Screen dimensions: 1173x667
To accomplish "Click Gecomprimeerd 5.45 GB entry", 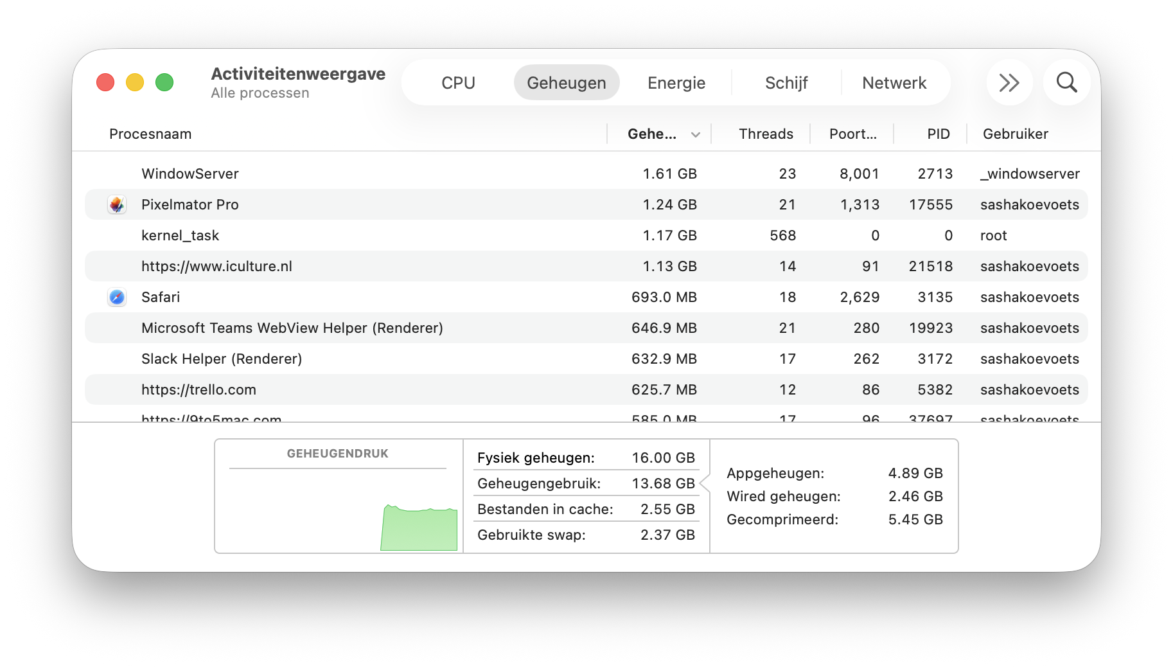I will click(x=834, y=519).
